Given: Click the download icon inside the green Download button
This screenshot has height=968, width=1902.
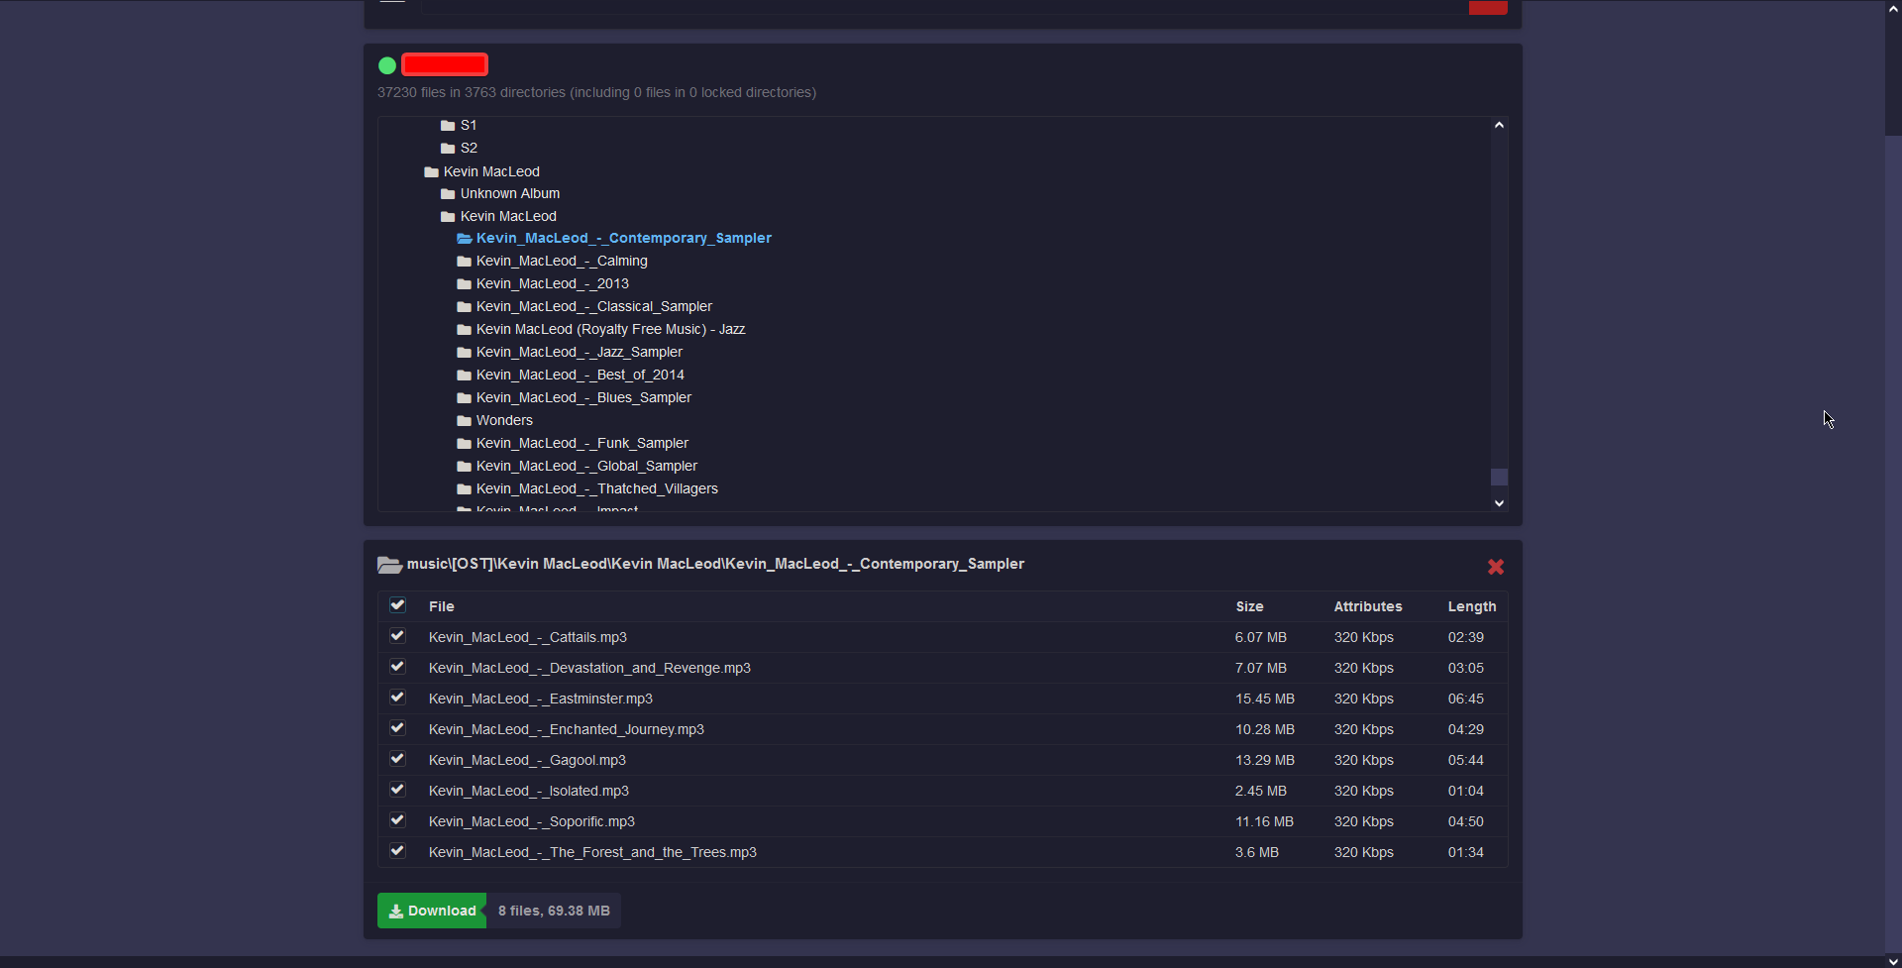Looking at the screenshot, I should click(x=396, y=911).
